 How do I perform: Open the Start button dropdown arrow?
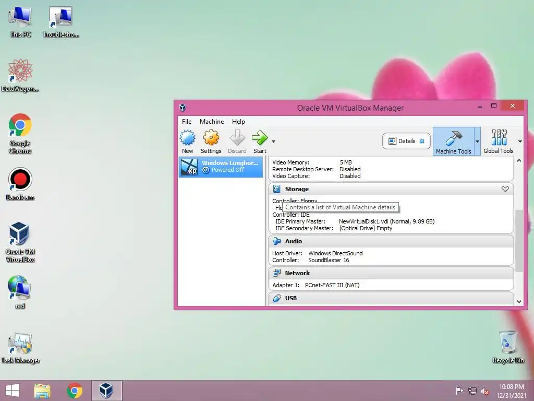click(x=273, y=141)
